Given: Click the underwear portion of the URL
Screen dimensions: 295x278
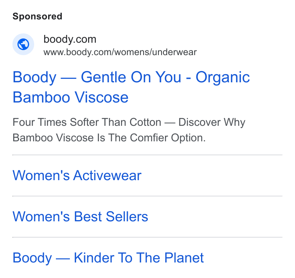Looking at the screenshot, I should tap(174, 52).
